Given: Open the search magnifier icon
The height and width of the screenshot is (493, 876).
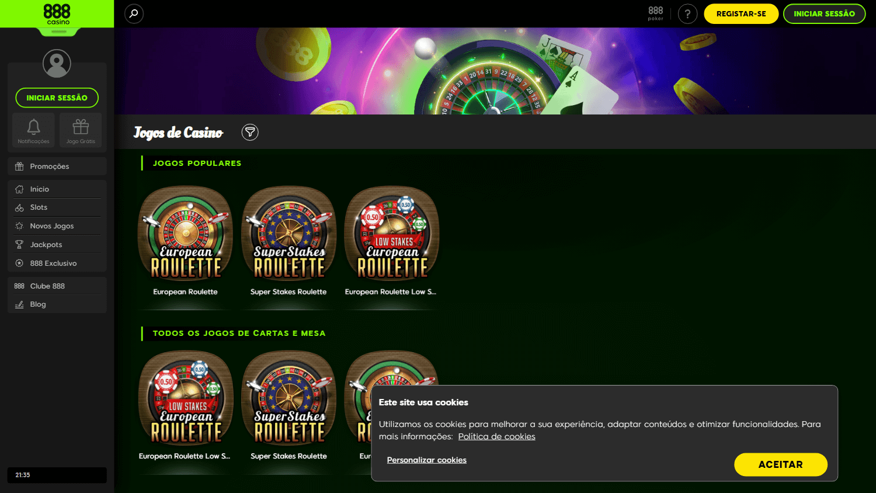Looking at the screenshot, I should (x=134, y=13).
